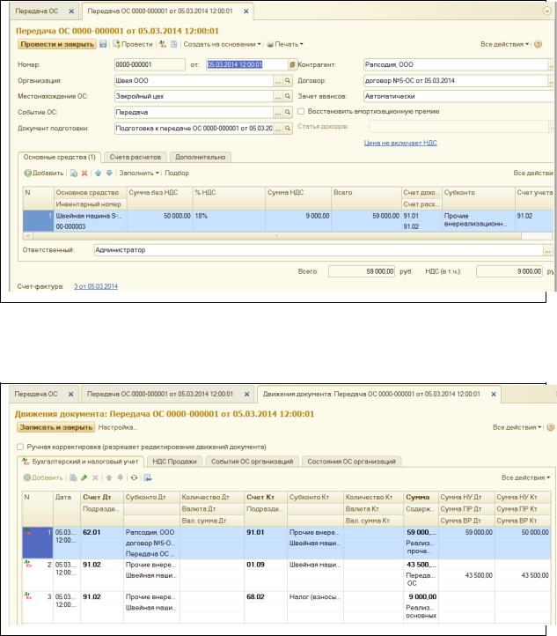Click Провести и закрыть button

[x=57, y=44]
